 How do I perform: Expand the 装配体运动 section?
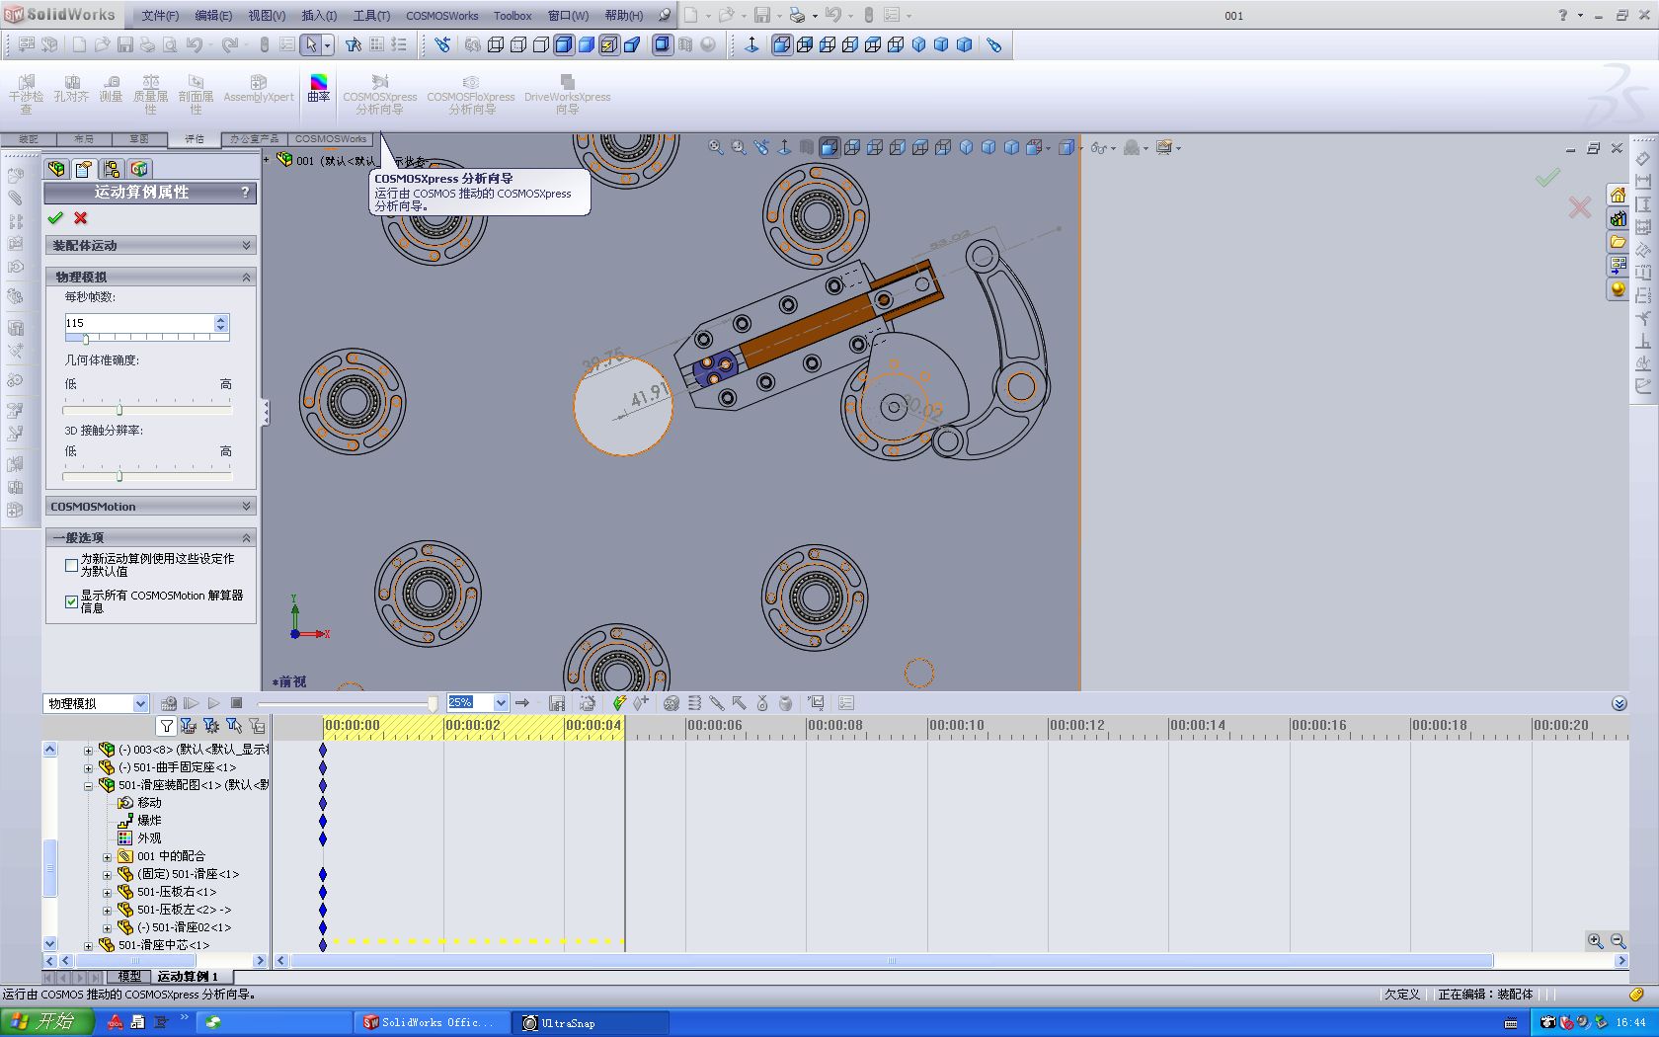pyautogui.click(x=246, y=245)
